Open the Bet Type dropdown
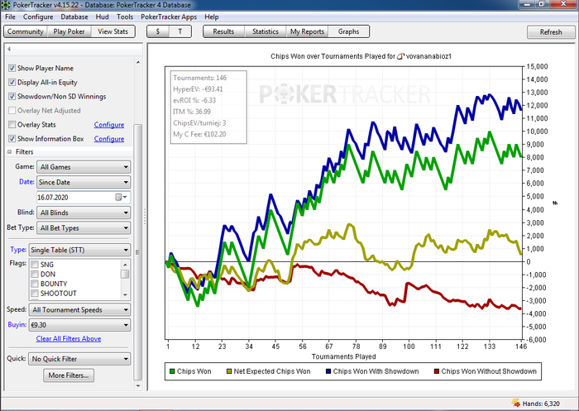Image resolution: width=579 pixels, height=411 pixels. pos(84,228)
